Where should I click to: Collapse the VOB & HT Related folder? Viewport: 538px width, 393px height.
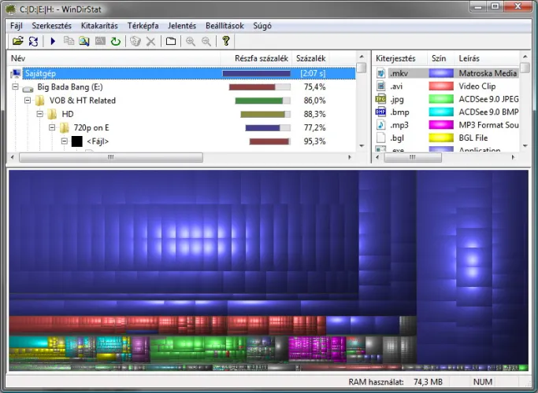coord(28,101)
